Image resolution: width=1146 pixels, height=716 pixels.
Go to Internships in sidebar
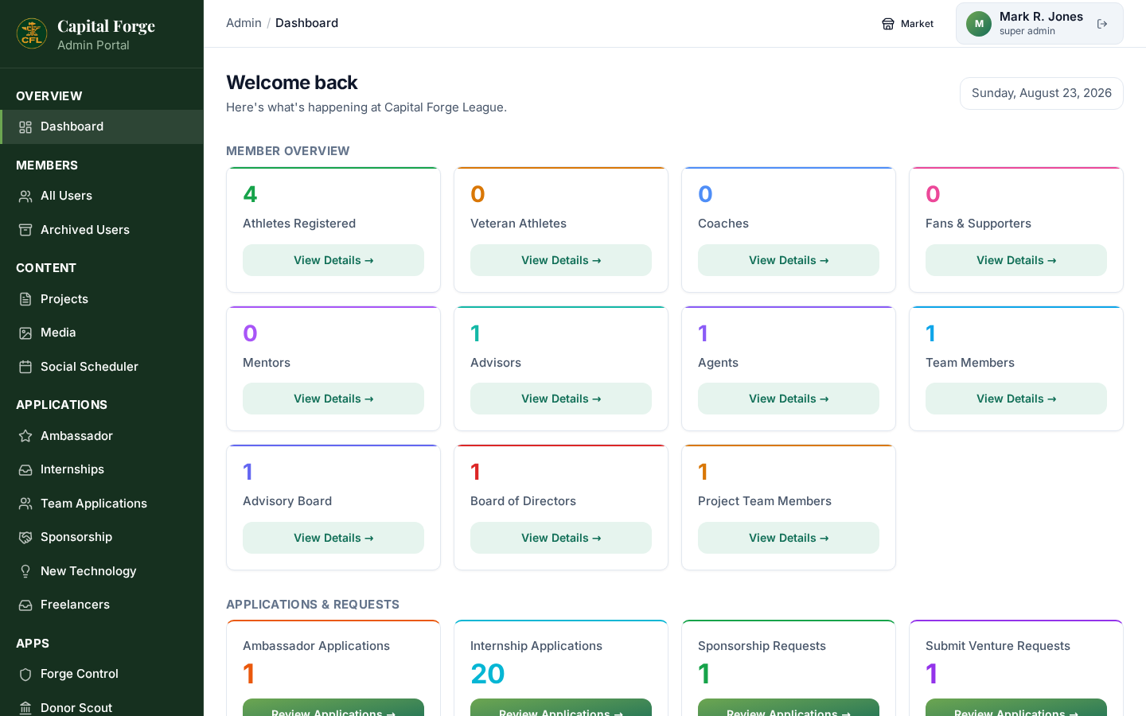102,469
